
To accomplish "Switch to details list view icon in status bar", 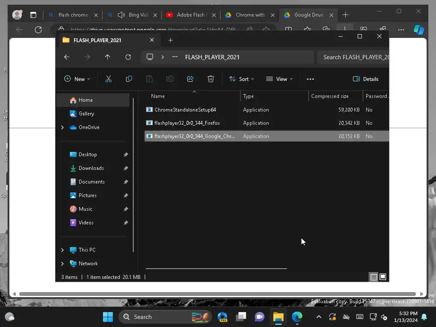I will click(374, 277).
